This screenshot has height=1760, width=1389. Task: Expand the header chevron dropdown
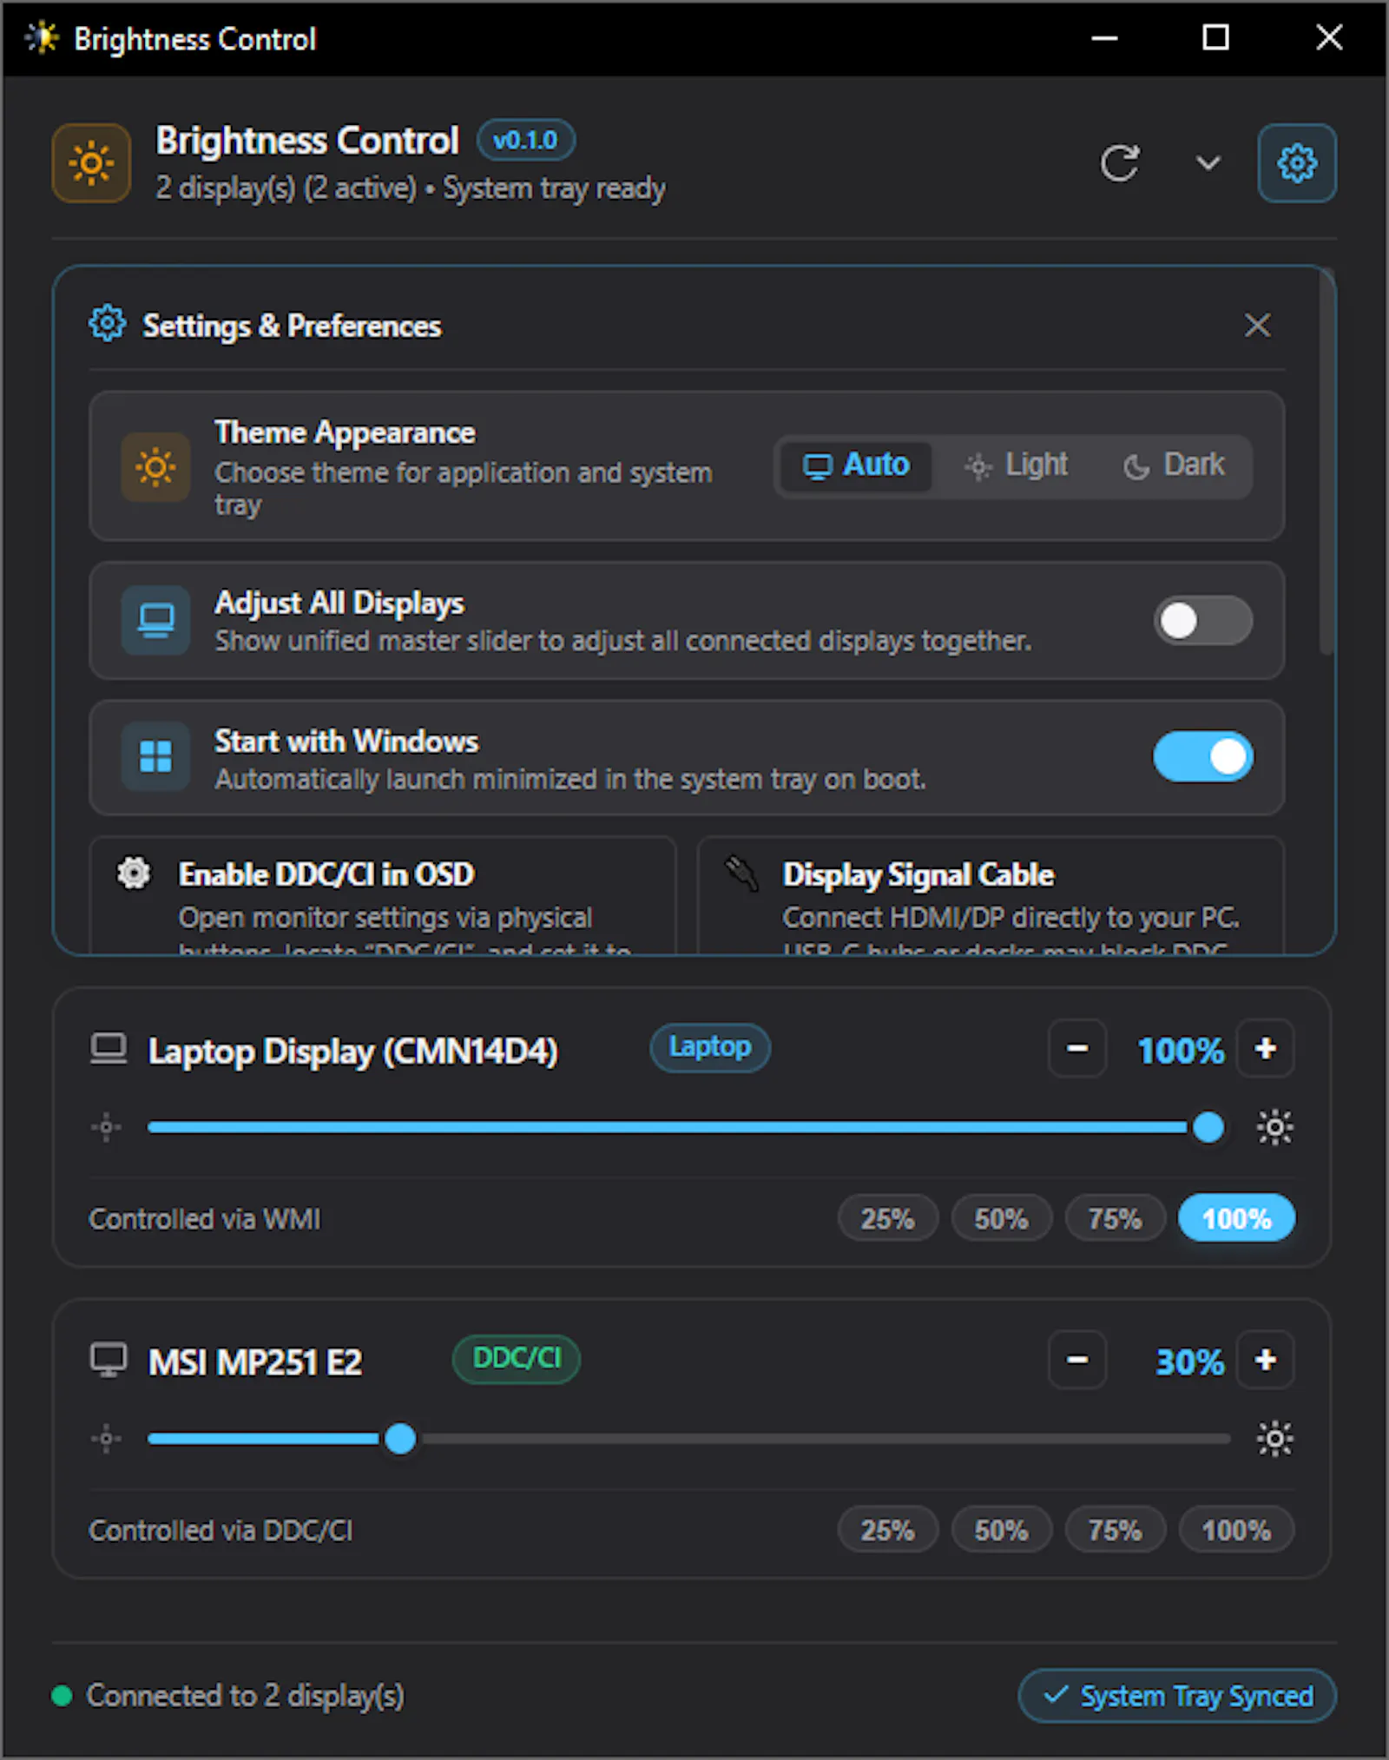[x=1208, y=163]
